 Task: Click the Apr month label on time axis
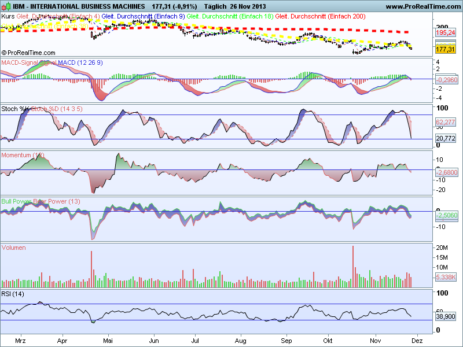tap(63, 341)
